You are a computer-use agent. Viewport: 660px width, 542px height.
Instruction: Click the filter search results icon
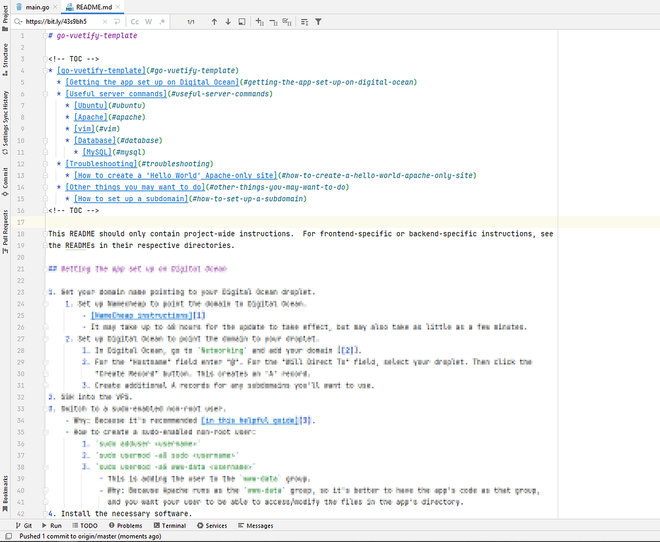[x=319, y=22]
